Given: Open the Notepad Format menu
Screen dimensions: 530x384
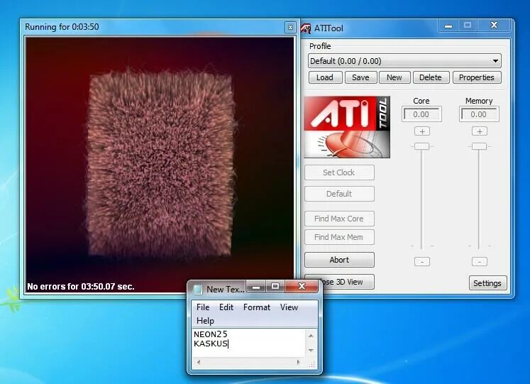Looking at the screenshot, I should (257, 307).
